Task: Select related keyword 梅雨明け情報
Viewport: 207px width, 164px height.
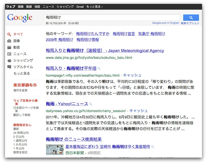Action: (x=88, y=40)
